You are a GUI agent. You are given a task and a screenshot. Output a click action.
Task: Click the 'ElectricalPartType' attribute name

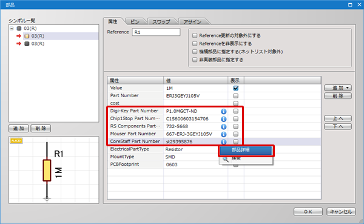pyautogui.click(x=130, y=149)
